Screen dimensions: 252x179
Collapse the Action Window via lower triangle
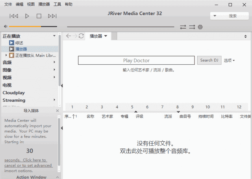[x=62, y=128]
